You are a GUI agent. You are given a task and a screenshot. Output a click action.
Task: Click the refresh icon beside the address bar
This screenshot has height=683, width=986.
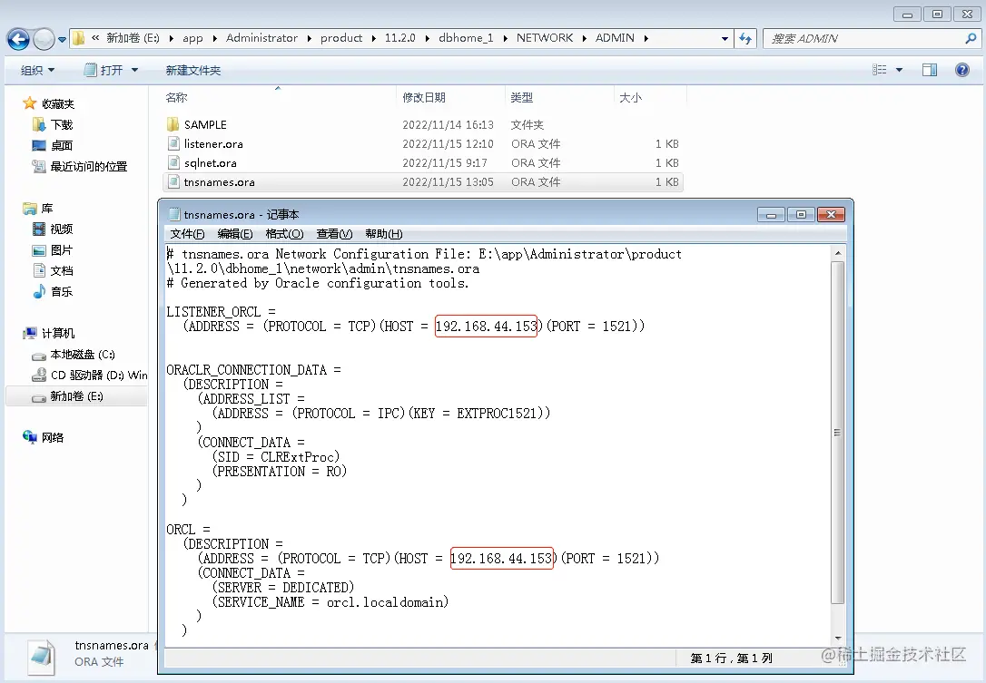[744, 38]
